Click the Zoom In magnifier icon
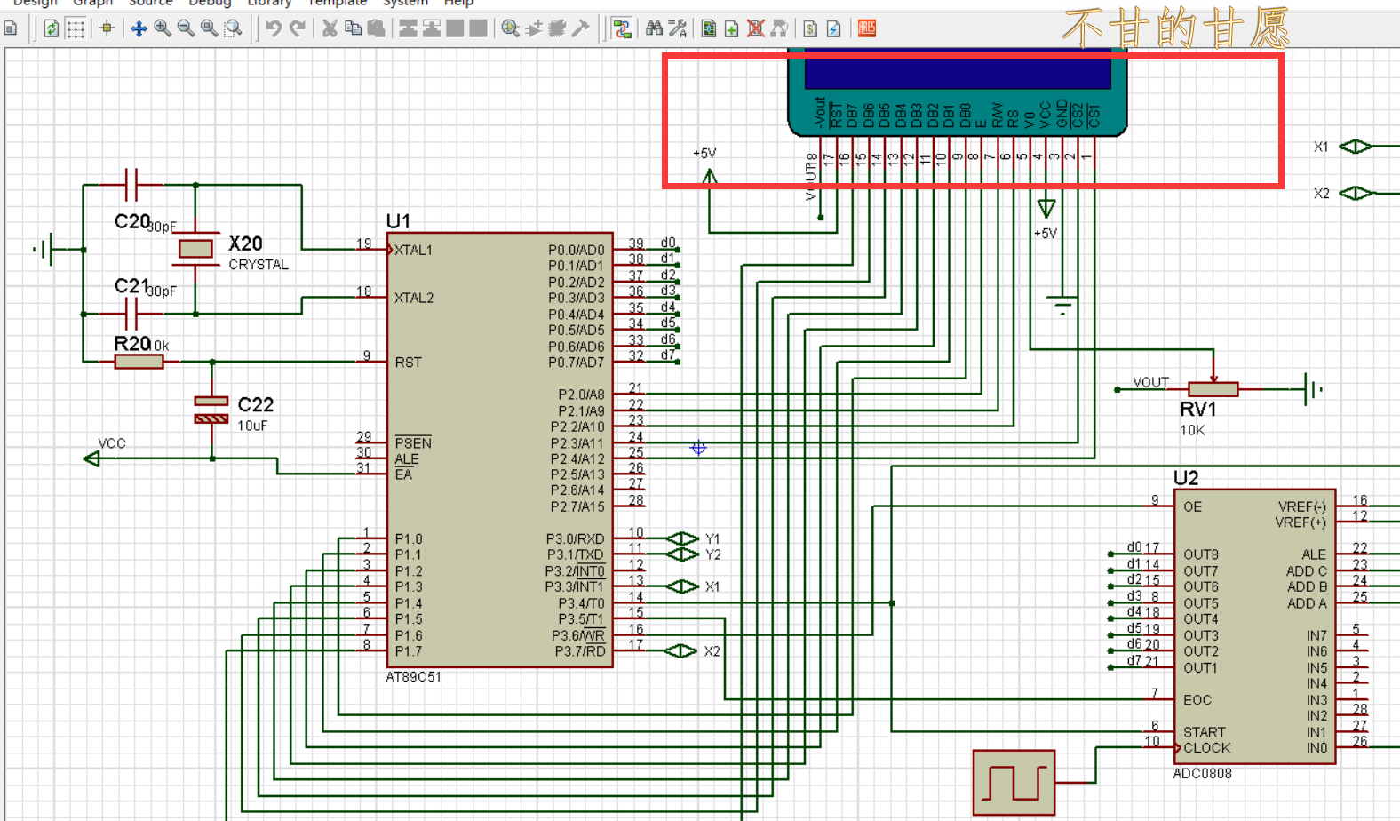 [x=163, y=28]
